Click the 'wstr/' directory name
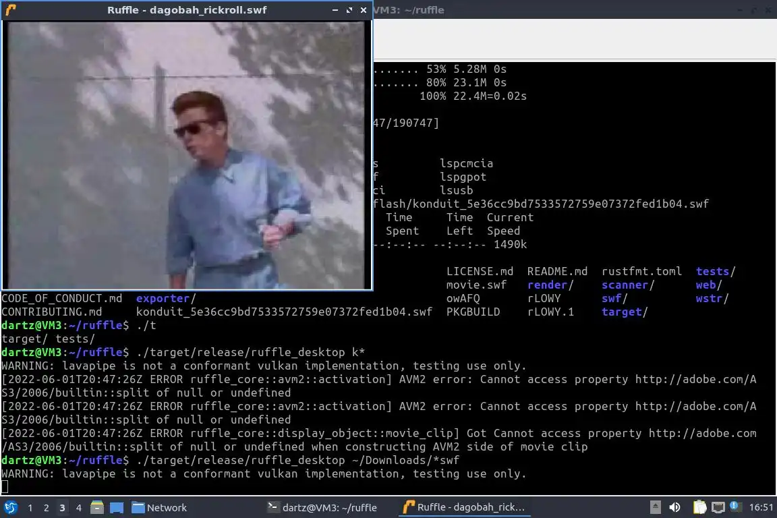Viewport: 777px width, 518px height. [712, 298]
